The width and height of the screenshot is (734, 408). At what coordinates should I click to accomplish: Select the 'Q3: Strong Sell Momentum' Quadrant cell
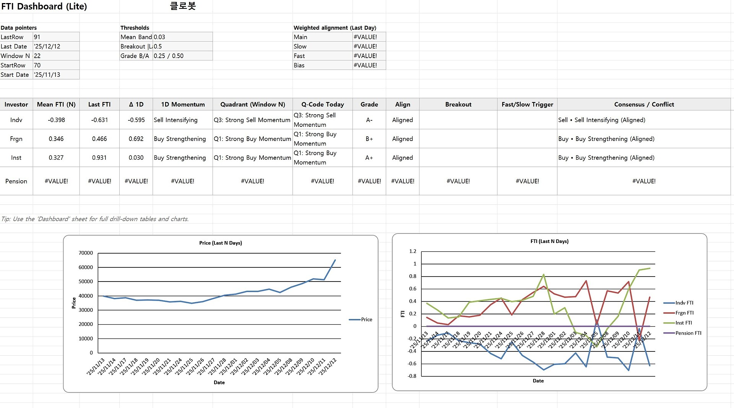click(x=253, y=120)
